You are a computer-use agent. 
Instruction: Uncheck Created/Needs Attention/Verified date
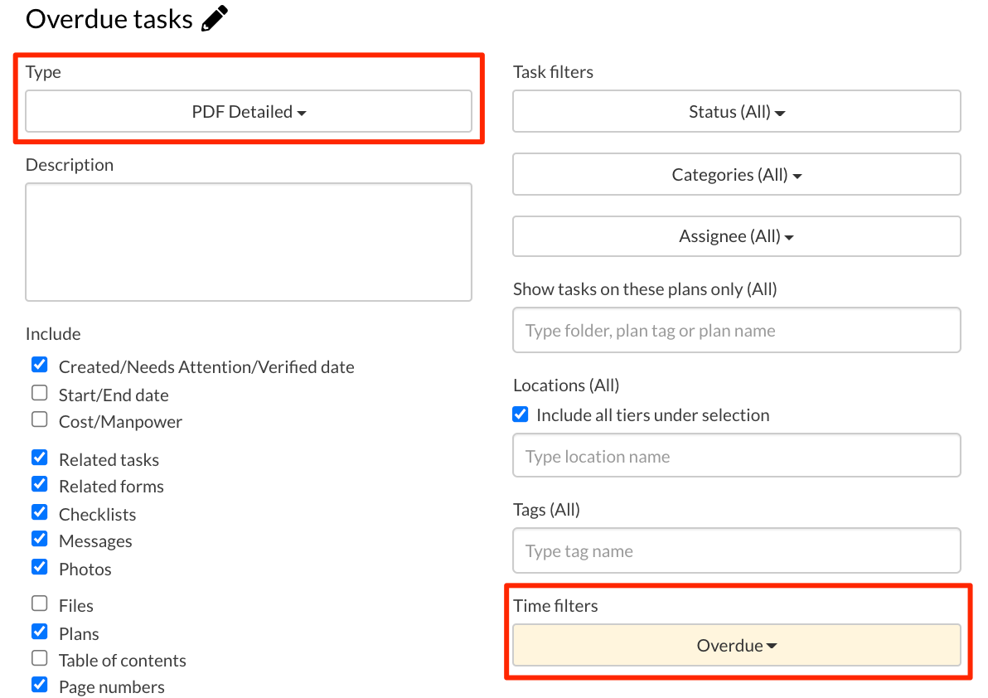point(40,366)
